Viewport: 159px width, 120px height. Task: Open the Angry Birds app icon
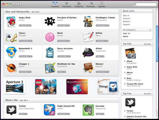point(11,22)
